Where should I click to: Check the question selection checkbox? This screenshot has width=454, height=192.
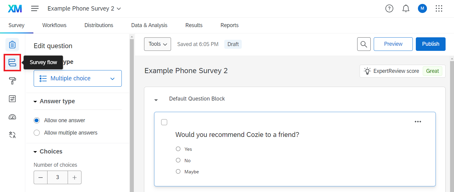tap(164, 122)
